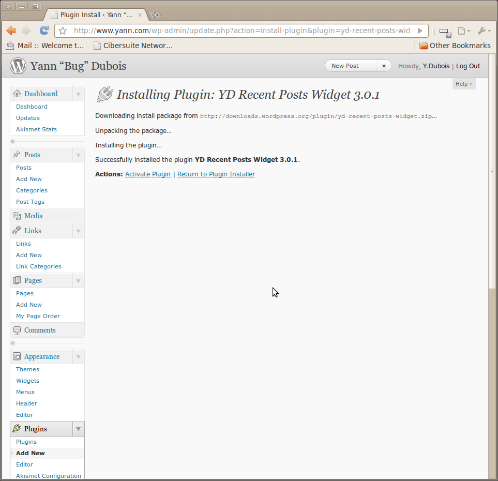
Task: Open Header under Appearance
Action: pos(27,403)
